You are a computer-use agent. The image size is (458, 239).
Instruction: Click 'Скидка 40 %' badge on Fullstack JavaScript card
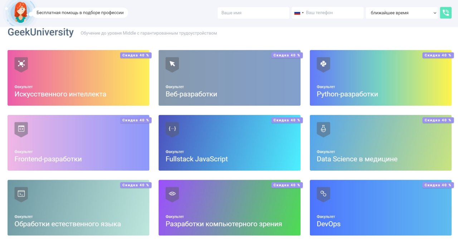point(287,120)
